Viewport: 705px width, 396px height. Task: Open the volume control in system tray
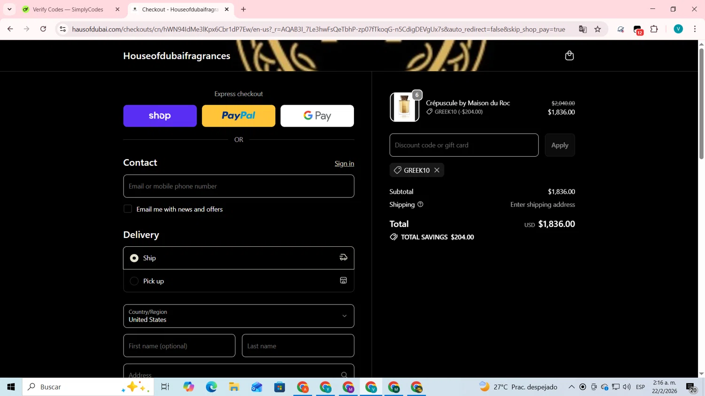(x=627, y=387)
